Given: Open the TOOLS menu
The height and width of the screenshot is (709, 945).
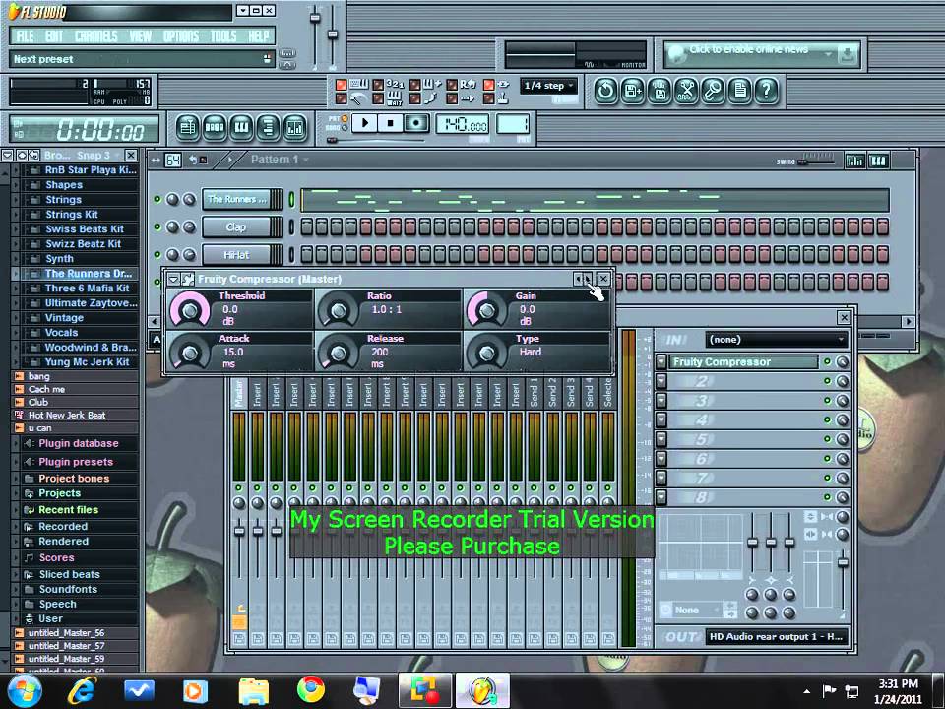Looking at the screenshot, I should [x=223, y=36].
